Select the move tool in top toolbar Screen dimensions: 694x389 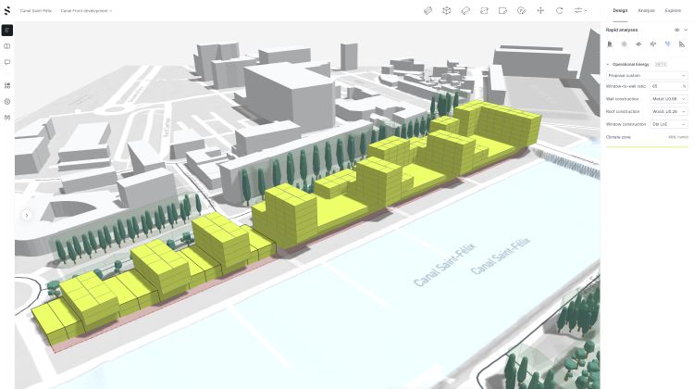click(540, 10)
